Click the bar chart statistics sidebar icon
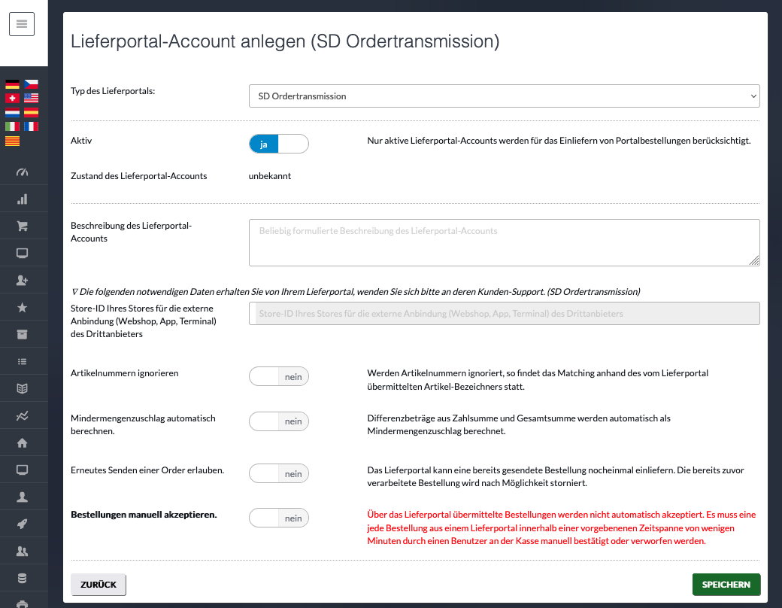Viewport: 782px width, 608px height. pos(22,199)
